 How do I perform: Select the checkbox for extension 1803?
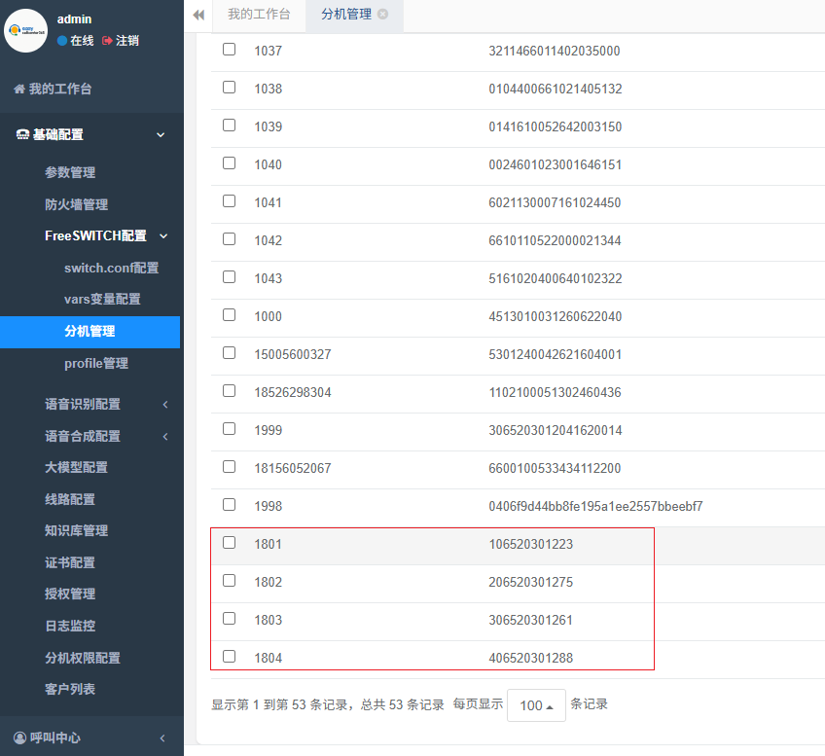(x=229, y=618)
